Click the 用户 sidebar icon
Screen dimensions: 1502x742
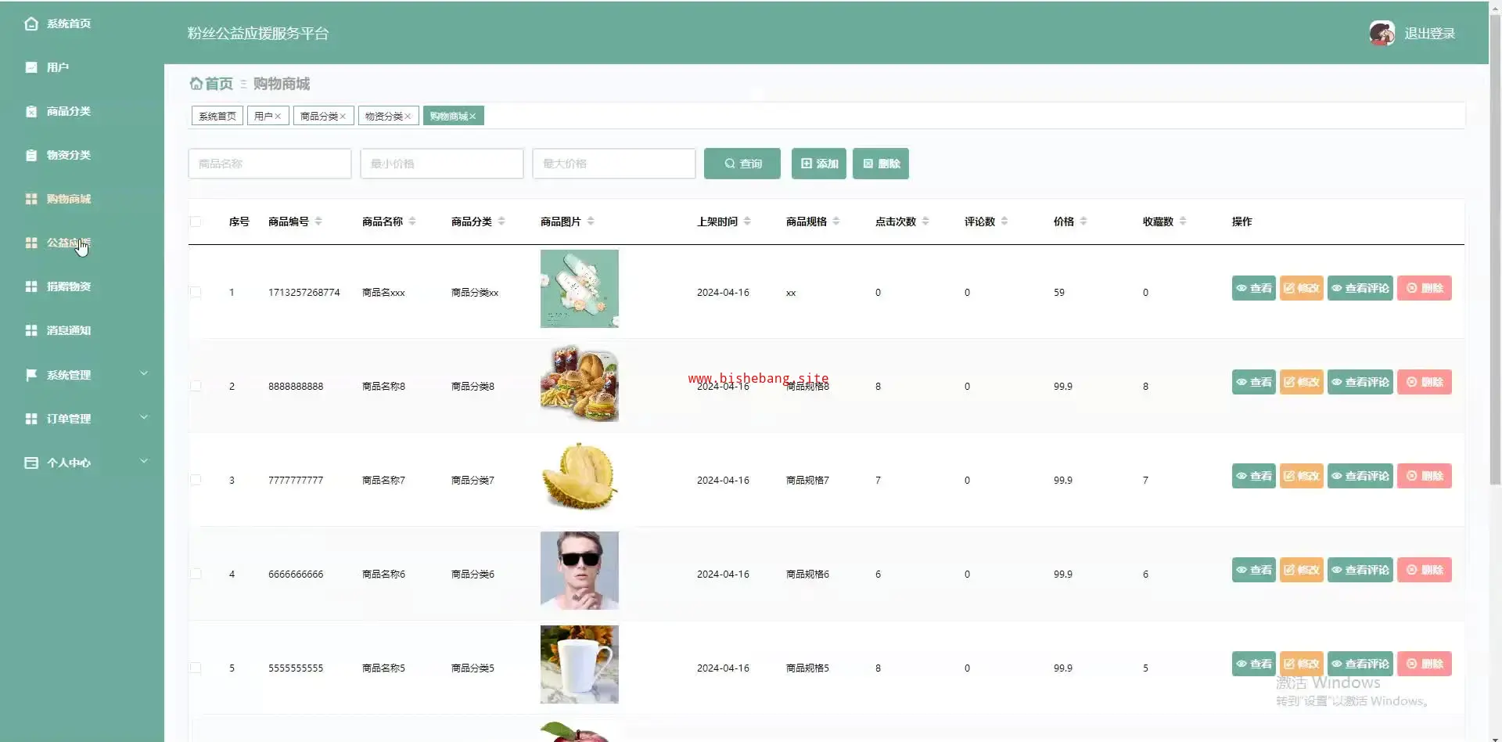coord(31,67)
